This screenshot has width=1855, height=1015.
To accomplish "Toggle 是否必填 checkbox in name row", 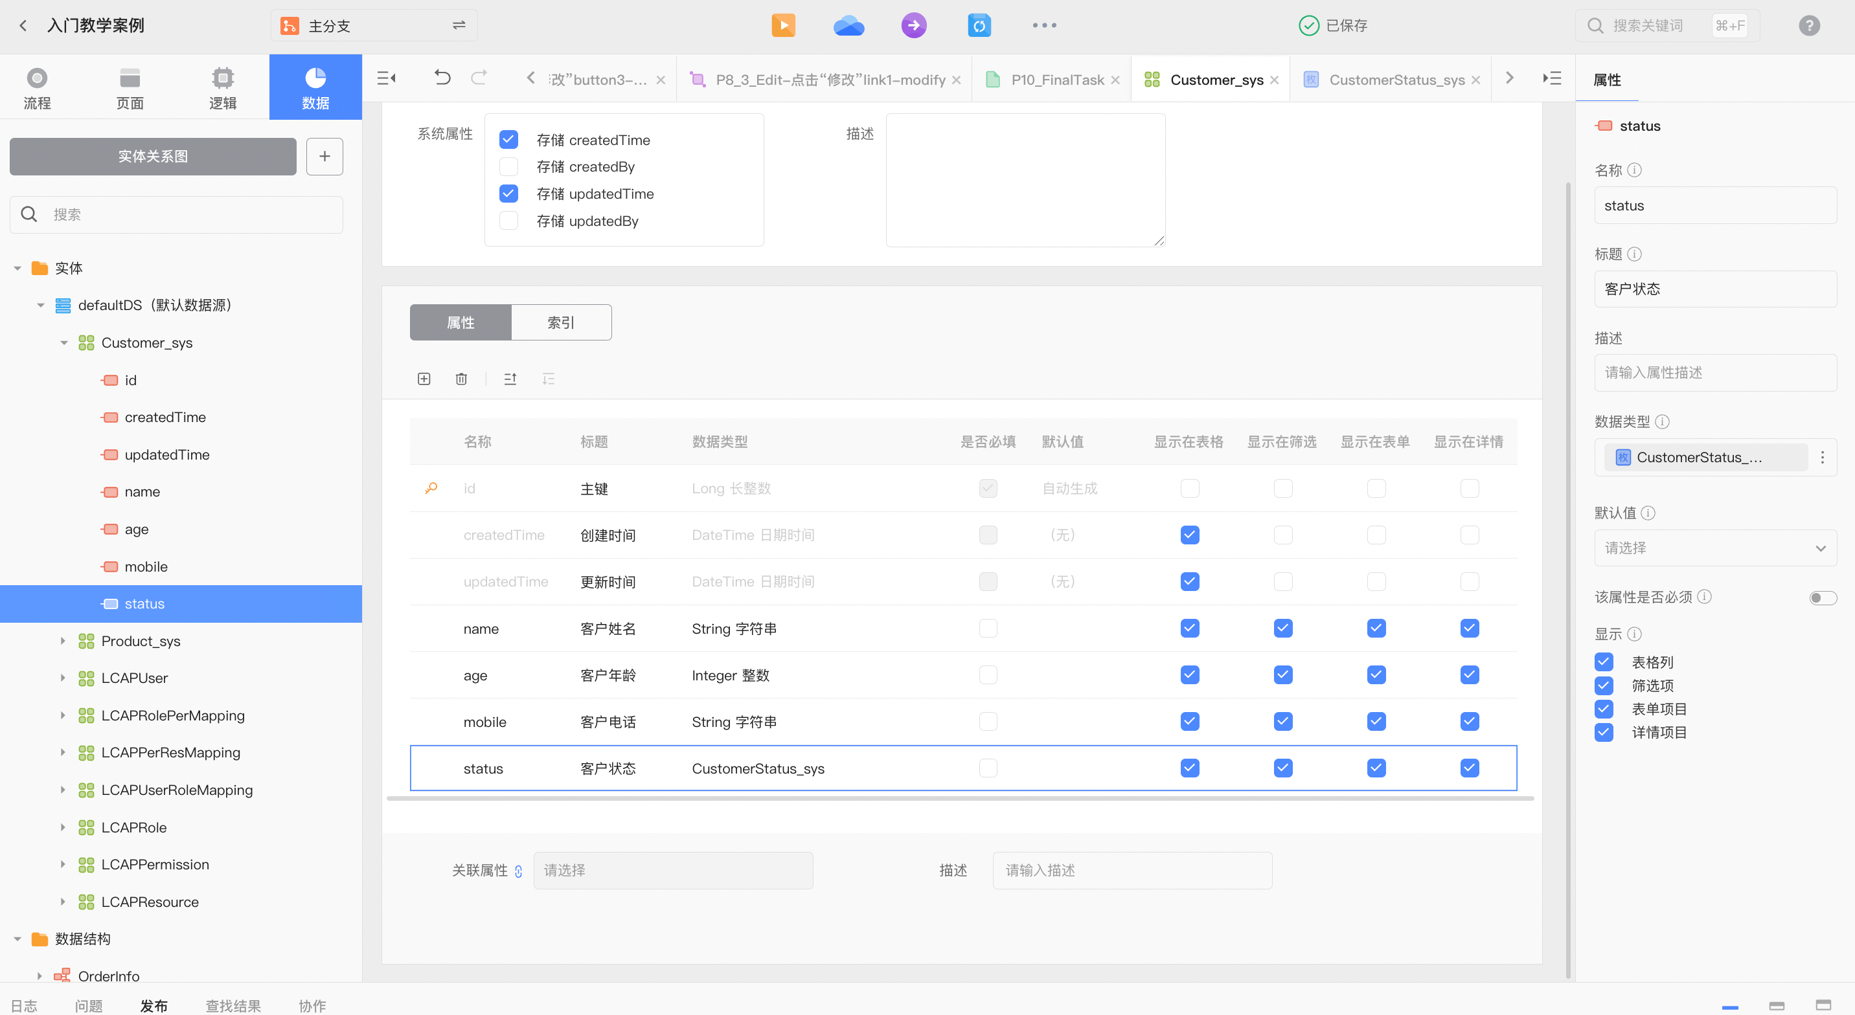I will click(x=988, y=629).
